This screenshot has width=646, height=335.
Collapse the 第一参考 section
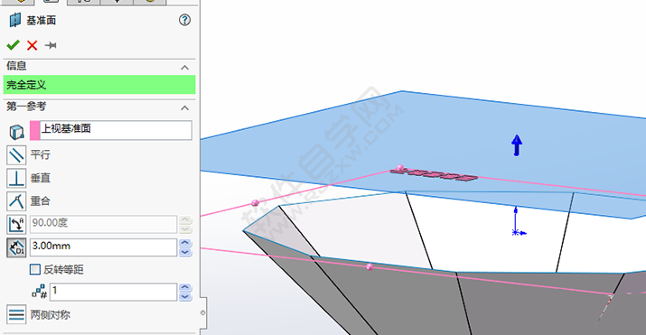click(x=185, y=108)
